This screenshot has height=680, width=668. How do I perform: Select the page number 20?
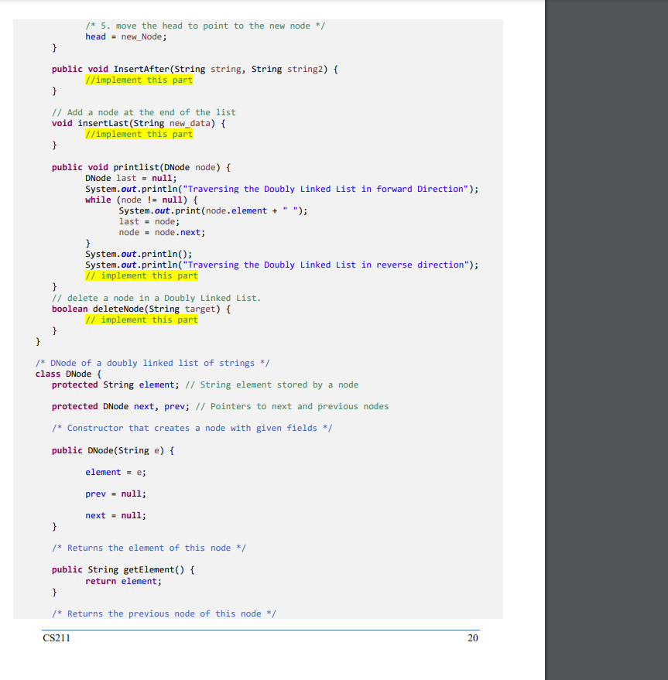pyautogui.click(x=472, y=638)
